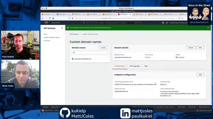Screen dimensions: 213x119
Task: Open Cookie preferences in the footer
Action: [204, 107]
